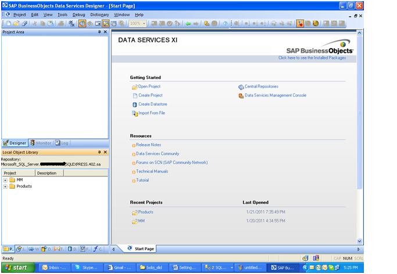397x274 pixels.
Task: Open the Project menu
Action: click(x=20, y=15)
